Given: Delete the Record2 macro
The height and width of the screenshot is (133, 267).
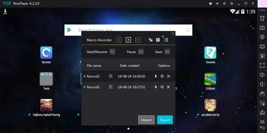Looking at the screenshot, I should point(169,76).
